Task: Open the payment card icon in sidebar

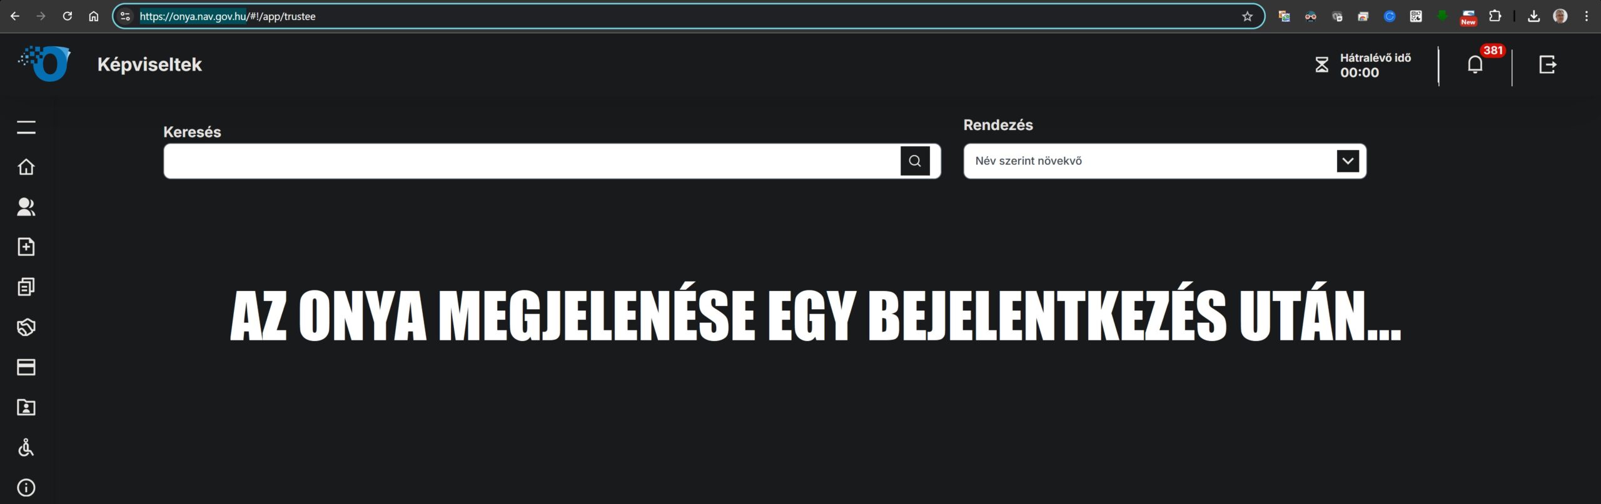Action: coord(26,367)
